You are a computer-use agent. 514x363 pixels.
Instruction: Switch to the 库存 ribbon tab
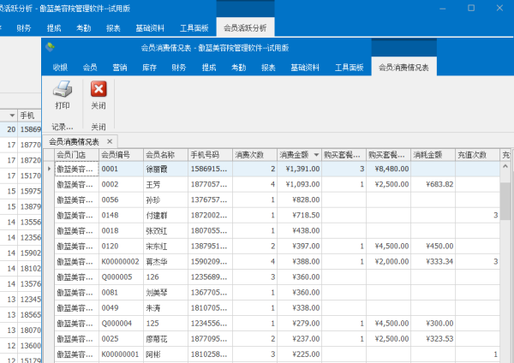click(149, 67)
